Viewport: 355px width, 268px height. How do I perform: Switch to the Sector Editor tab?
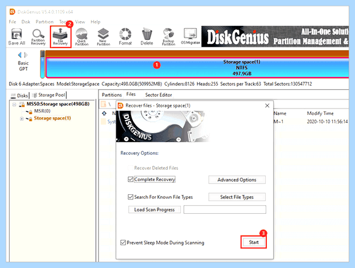[159, 95]
